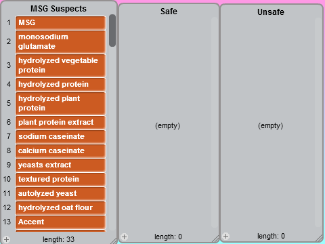
Task: Click the 'hydrolyzed plant protein' entry
Action: 60,103
